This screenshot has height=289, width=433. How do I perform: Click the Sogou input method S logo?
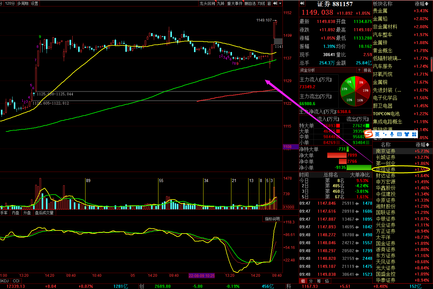[x=369, y=134]
